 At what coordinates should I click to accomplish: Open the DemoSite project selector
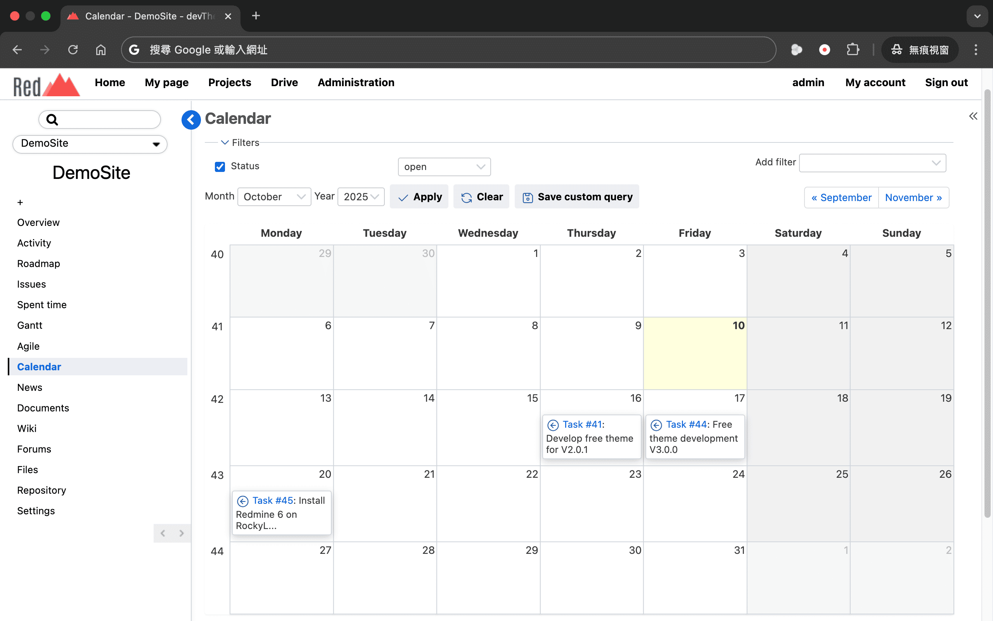90,144
